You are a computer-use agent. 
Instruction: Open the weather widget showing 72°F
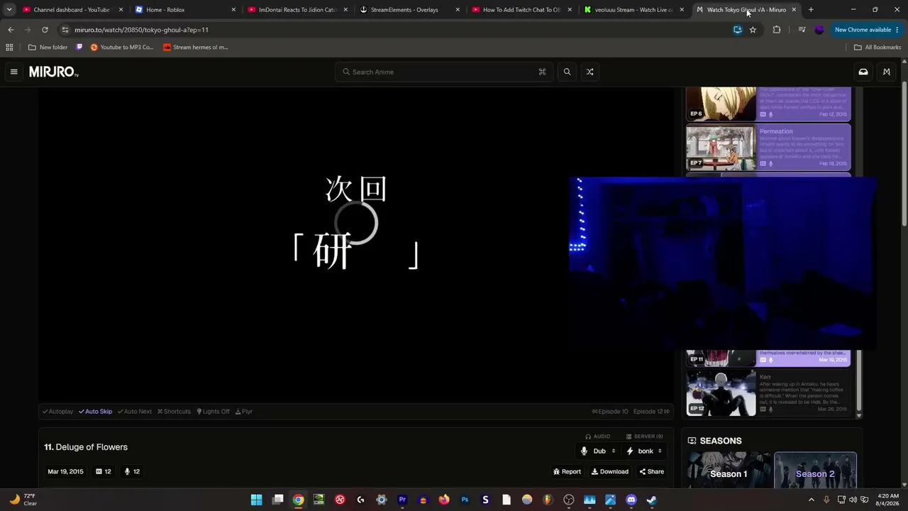22,500
